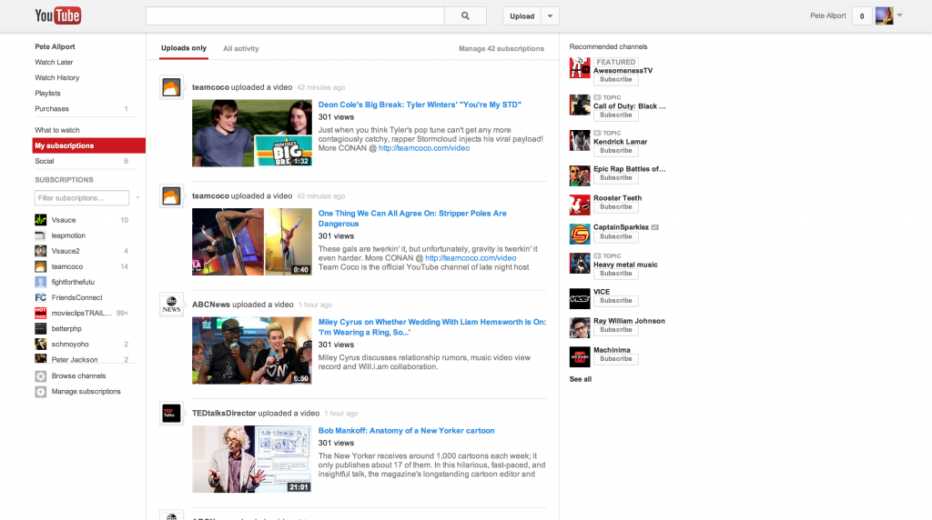This screenshot has width=932, height=520.
Task: Switch to the All activity tab
Action: [240, 49]
